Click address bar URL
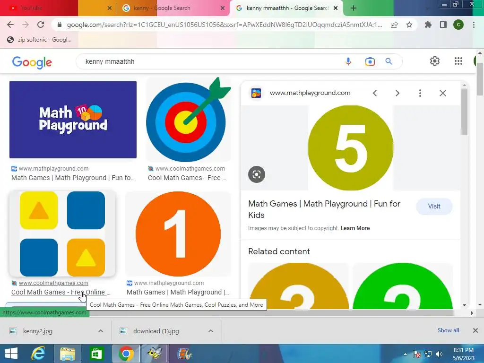Screen dimensions: 484x363 [224, 25]
